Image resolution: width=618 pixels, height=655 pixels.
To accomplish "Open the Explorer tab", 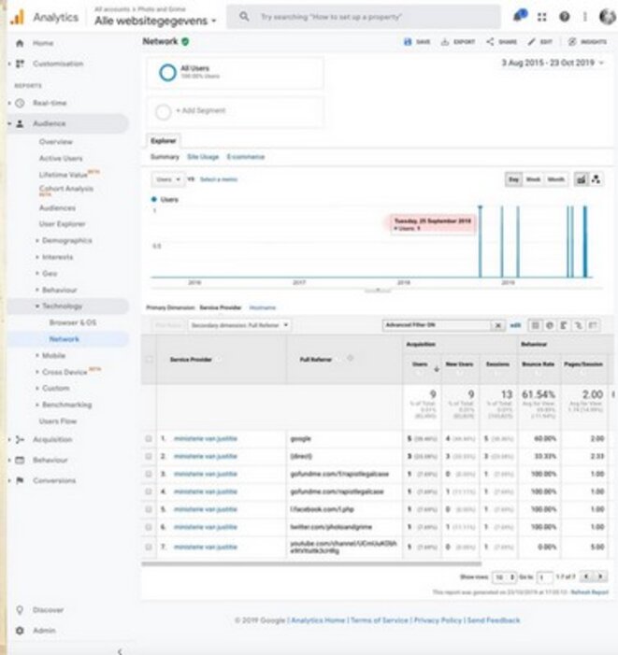I will pyautogui.click(x=164, y=141).
